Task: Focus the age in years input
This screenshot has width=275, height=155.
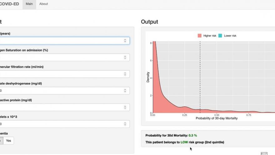Action: [x=59, y=41]
